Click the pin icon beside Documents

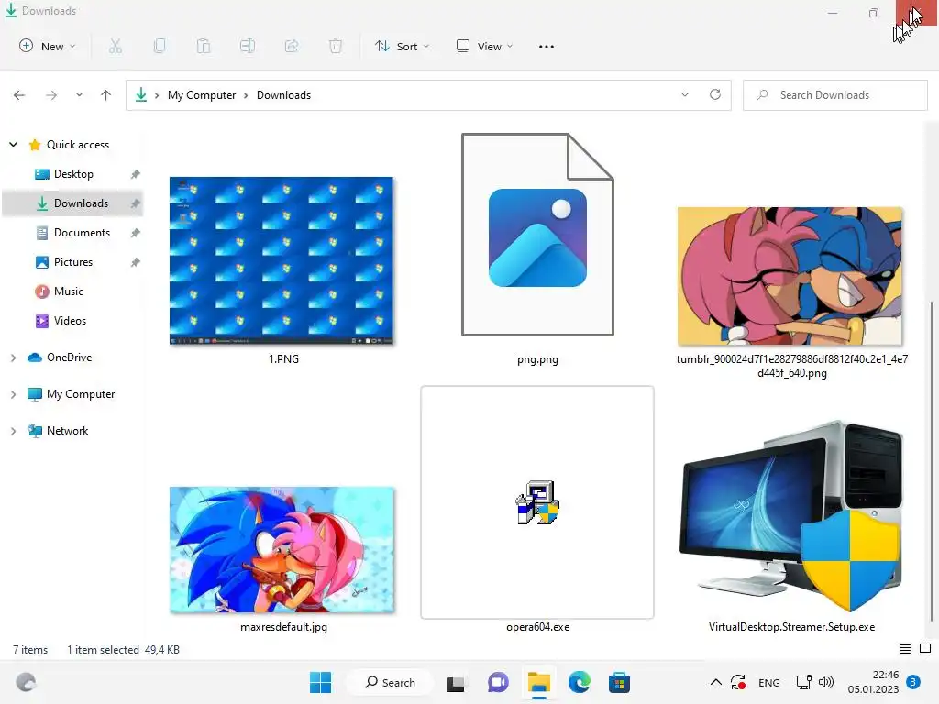click(x=136, y=233)
